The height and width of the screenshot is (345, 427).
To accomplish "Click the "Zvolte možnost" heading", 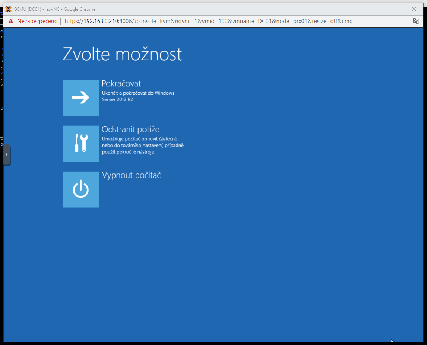I will 122,54.
